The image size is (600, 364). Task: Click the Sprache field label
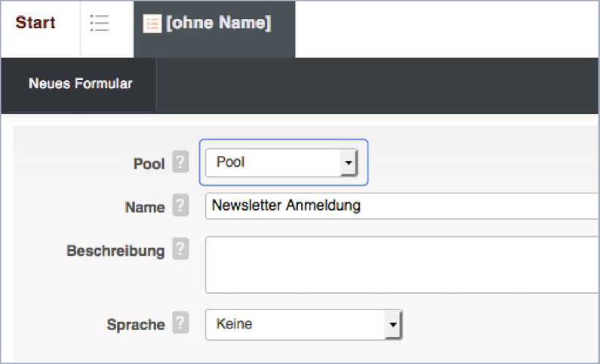pyautogui.click(x=136, y=325)
